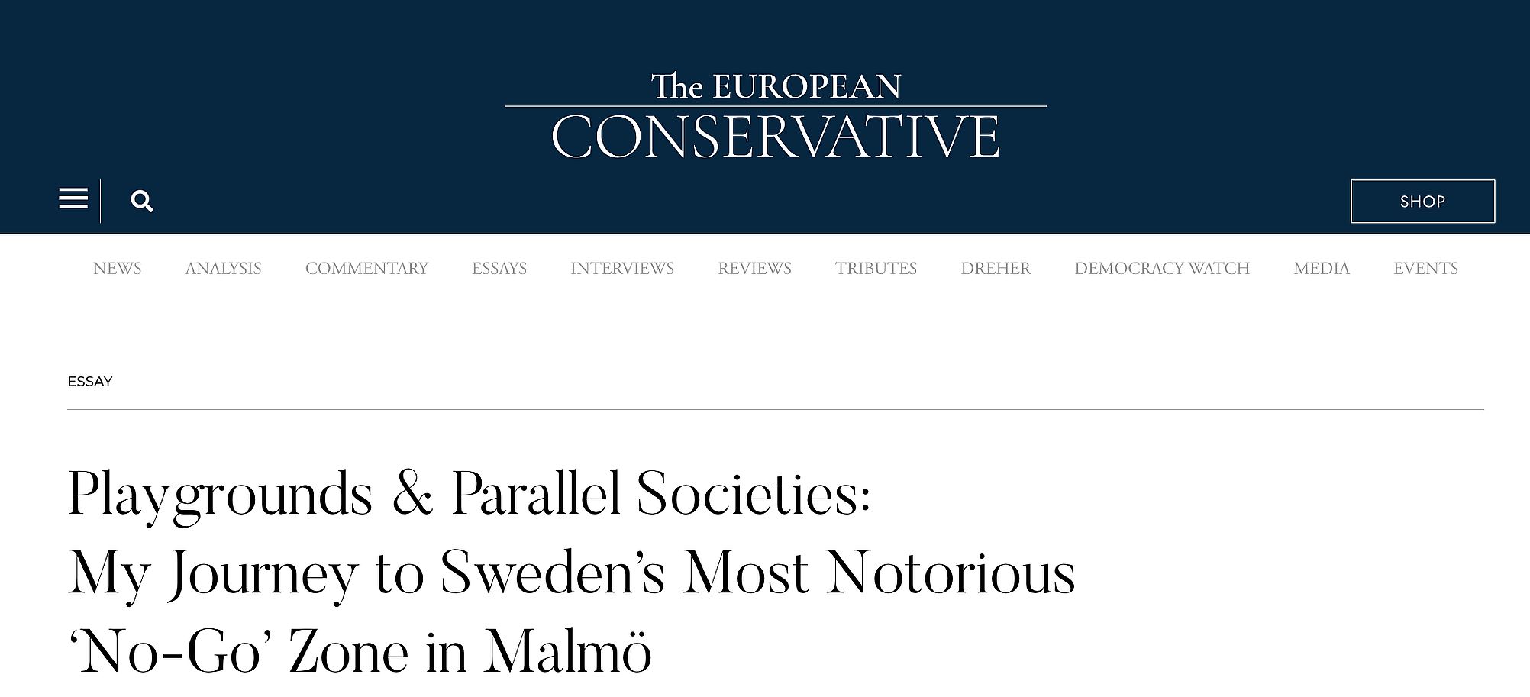This screenshot has width=1530, height=697.
Task: Open the hamburger menu icon
Action: pyautogui.click(x=73, y=199)
